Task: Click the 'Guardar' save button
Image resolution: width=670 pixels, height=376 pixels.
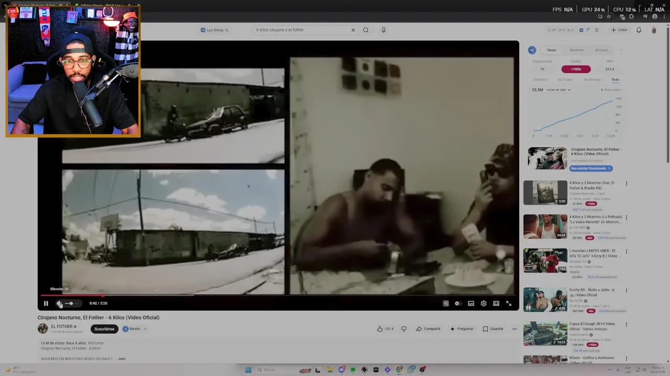Action: 493,329
